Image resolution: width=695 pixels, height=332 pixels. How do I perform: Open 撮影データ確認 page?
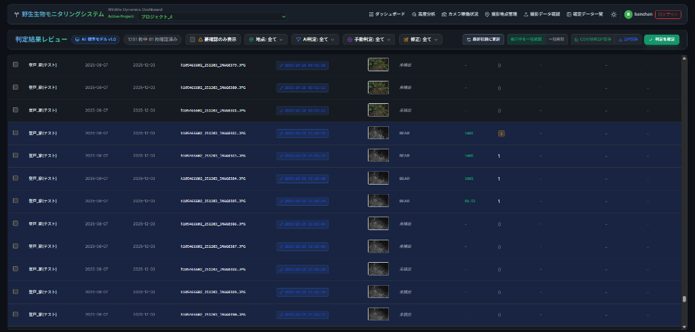[x=542, y=14]
